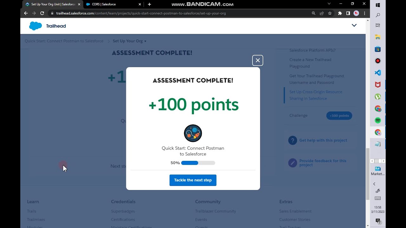The height and width of the screenshot is (228, 406).
Task: Open the Windows Start menu
Action: [x=377, y=5]
